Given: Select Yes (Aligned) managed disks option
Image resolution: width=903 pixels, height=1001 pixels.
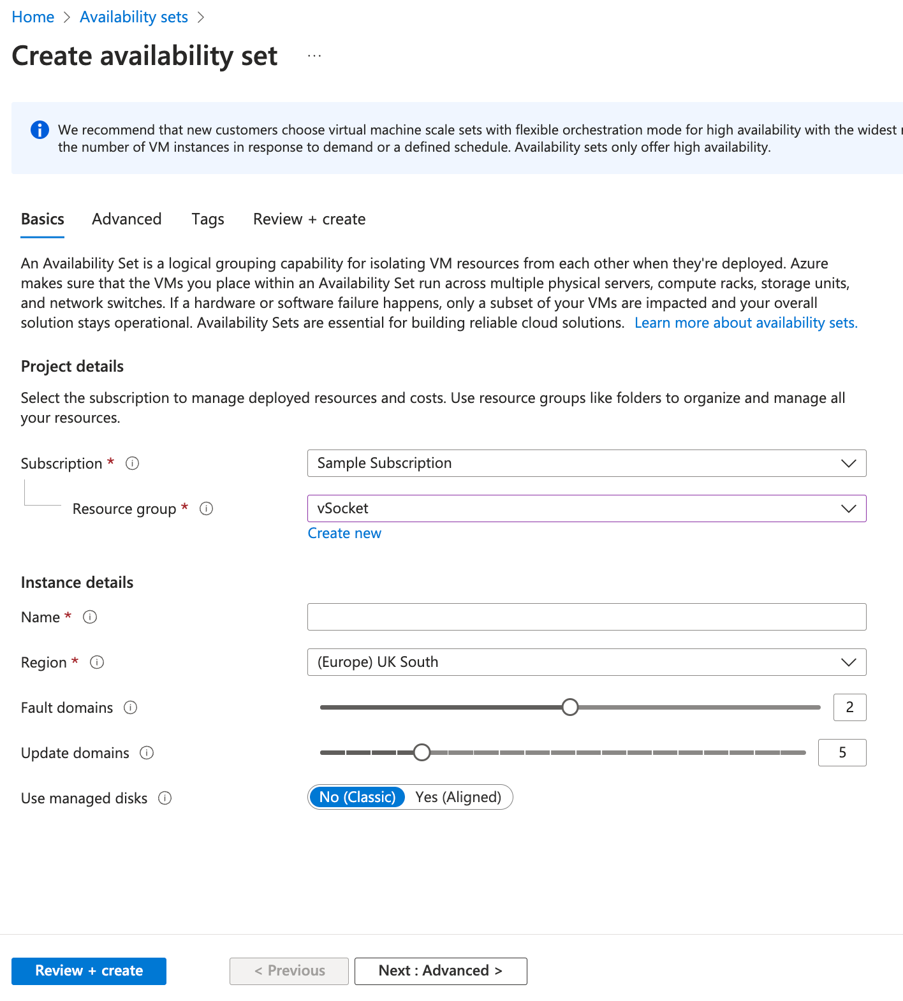Looking at the screenshot, I should point(458,797).
